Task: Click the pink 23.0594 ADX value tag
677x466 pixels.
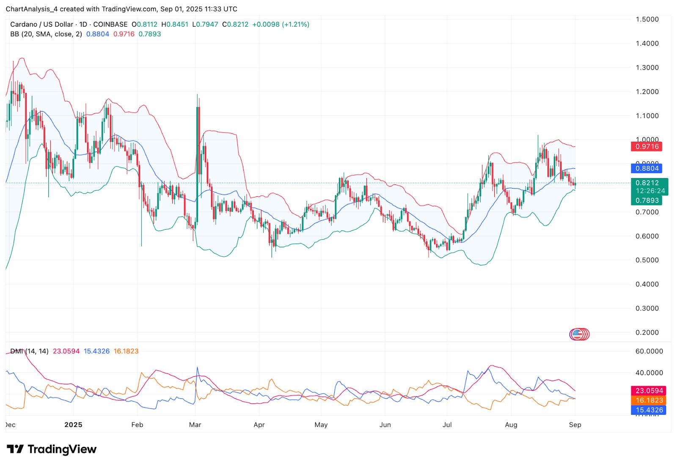Action: (648, 391)
